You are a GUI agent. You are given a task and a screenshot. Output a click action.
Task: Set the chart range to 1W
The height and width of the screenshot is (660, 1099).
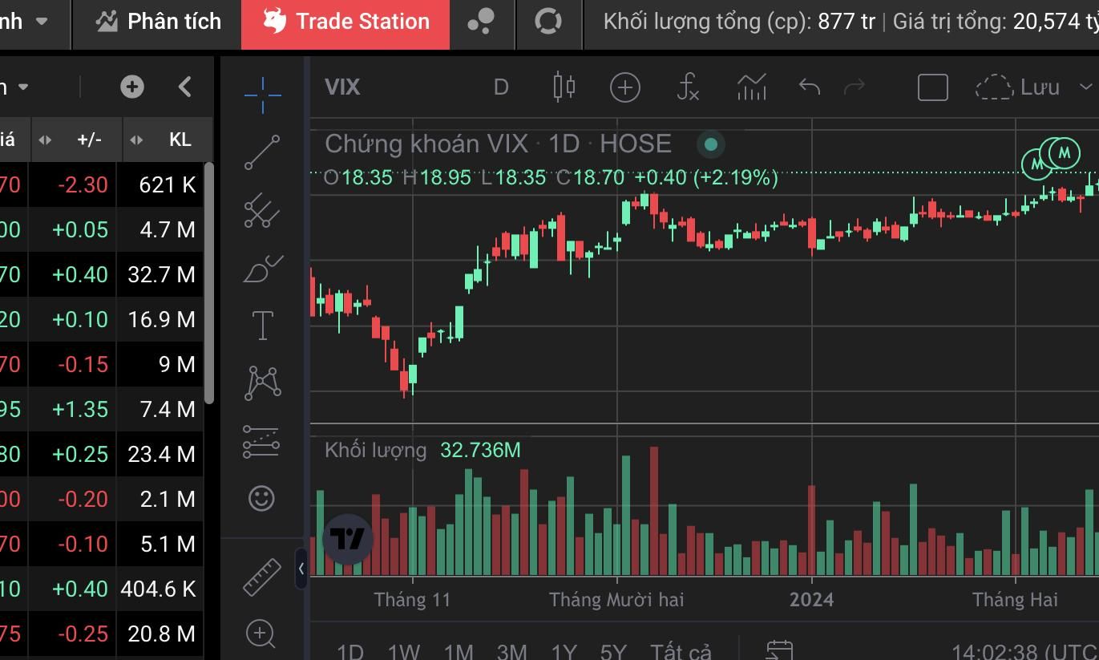[x=404, y=651]
